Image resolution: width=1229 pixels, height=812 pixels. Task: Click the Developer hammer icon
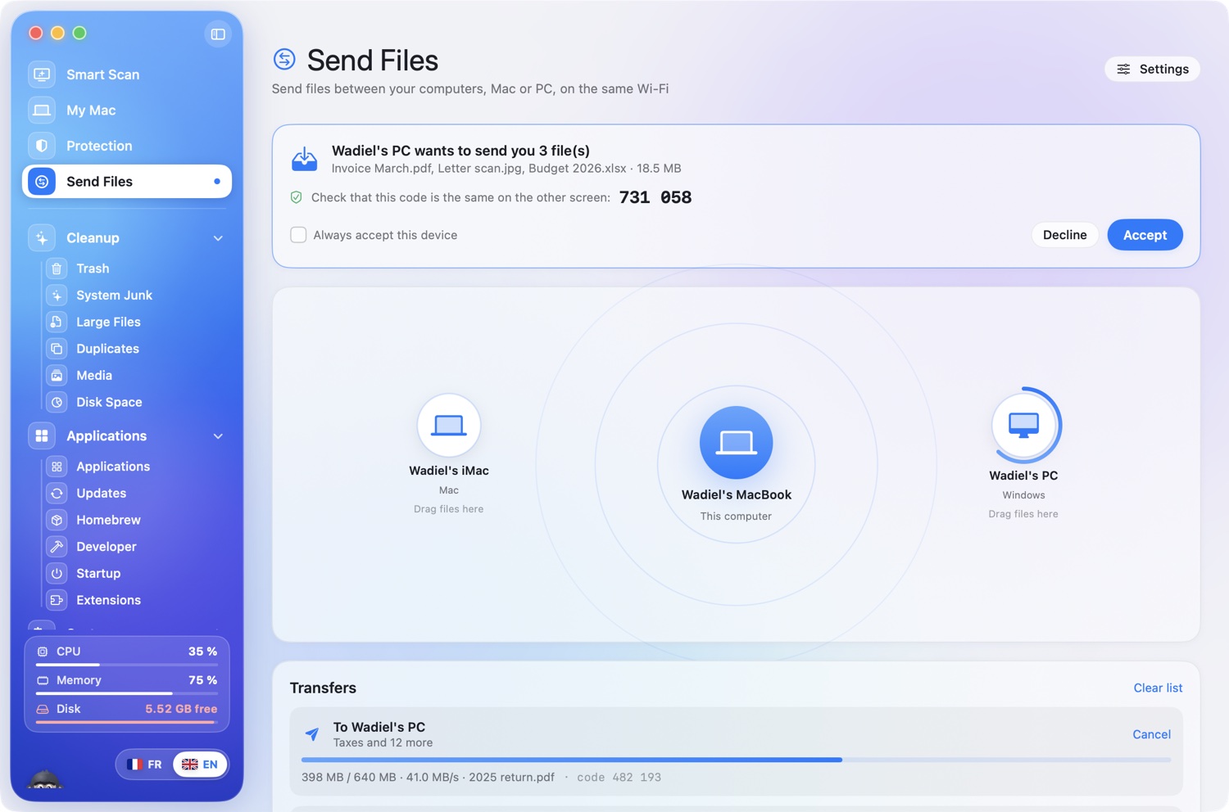pyautogui.click(x=57, y=547)
